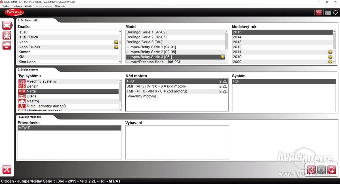340x184 pixels.
Task: Select model year 2013
Action: click(x=237, y=42)
